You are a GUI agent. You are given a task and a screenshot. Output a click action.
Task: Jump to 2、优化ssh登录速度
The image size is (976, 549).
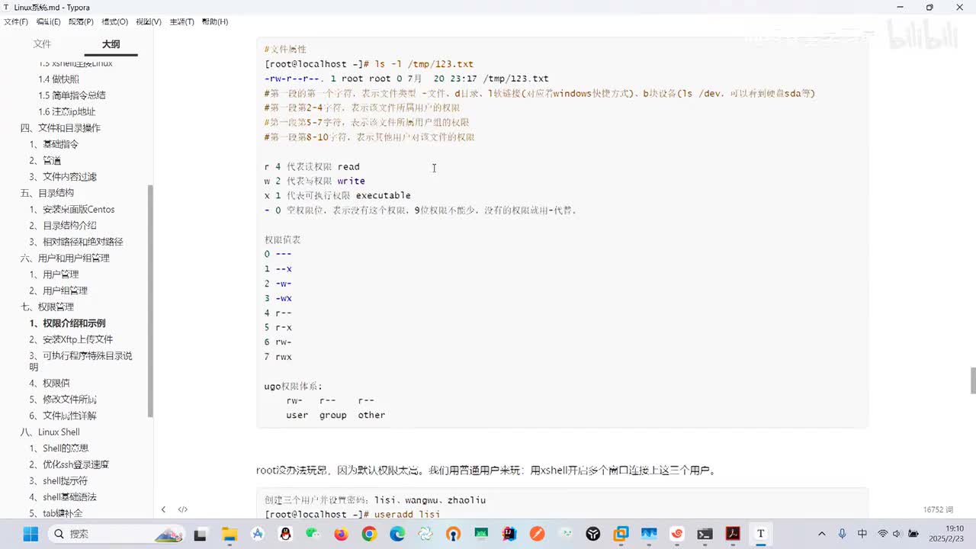[69, 464]
